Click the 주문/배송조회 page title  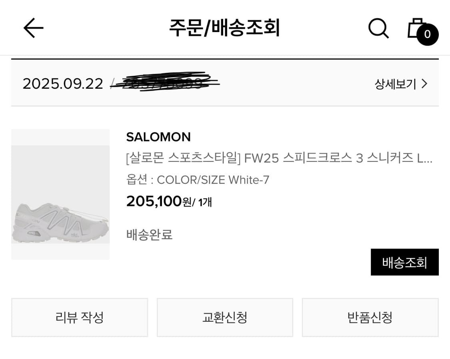[224, 28]
